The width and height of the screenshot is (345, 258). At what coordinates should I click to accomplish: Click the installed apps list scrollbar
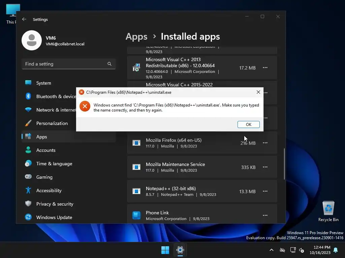(x=284, y=164)
